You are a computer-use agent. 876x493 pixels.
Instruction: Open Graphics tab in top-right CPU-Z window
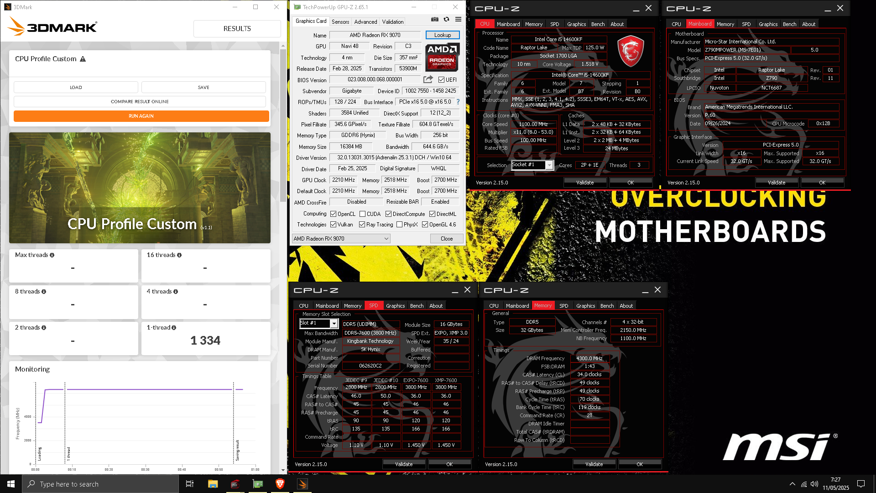coord(768,24)
